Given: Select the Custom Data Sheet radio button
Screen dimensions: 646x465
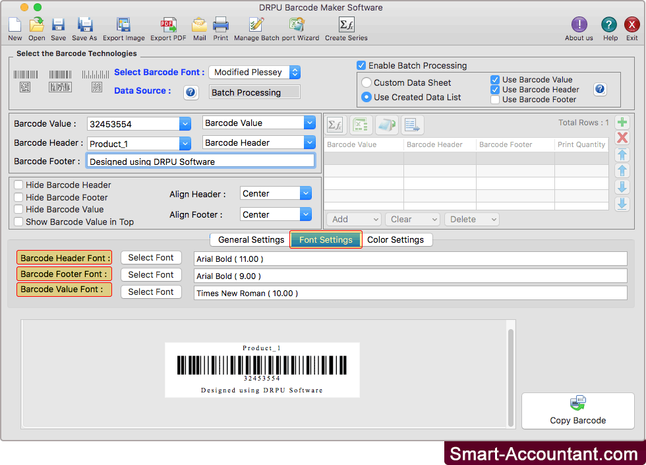Looking at the screenshot, I should click(x=367, y=83).
